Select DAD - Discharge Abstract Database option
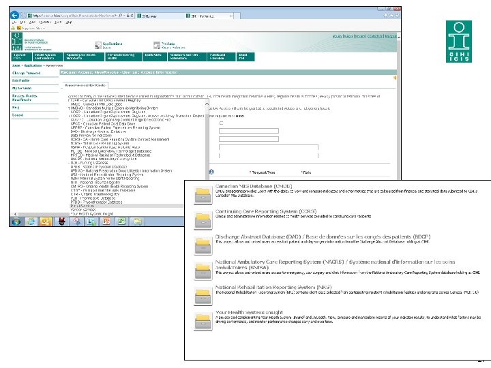 98,132
